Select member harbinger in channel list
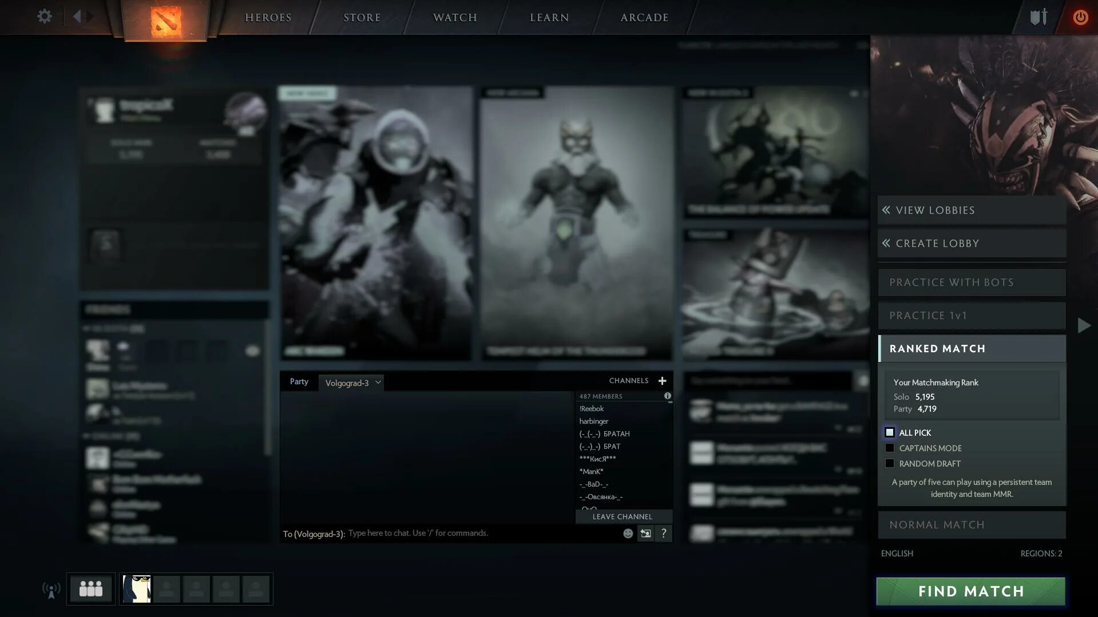1098x617 pixels. (593, 421)
